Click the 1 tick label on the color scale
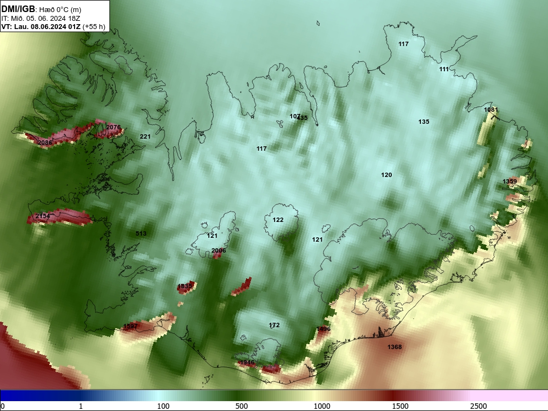This screenshot has width=548, height=411. tap(81, 406)
